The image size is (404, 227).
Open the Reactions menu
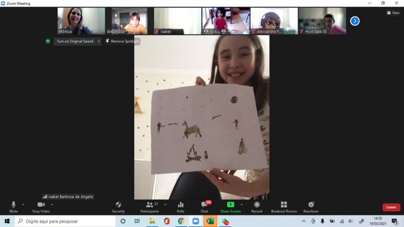point(311,207)
